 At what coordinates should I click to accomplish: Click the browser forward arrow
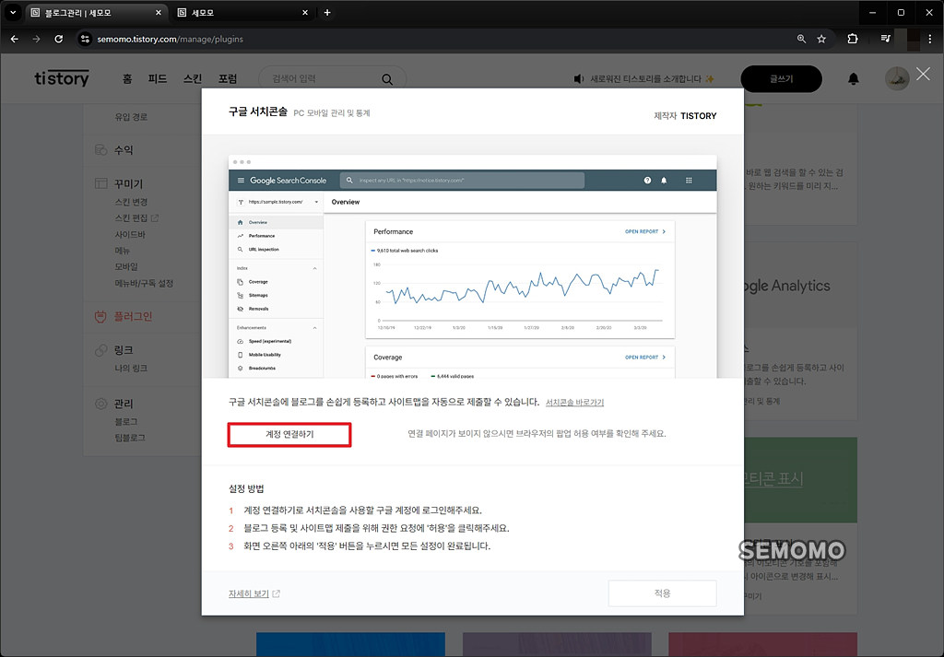click(36, 39)
